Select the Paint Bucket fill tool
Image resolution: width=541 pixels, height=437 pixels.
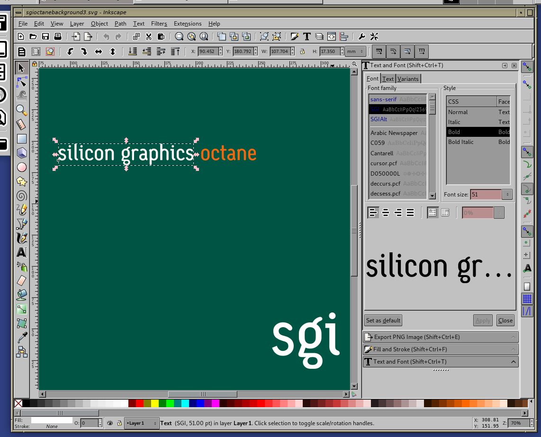click(x=21, y=295)
